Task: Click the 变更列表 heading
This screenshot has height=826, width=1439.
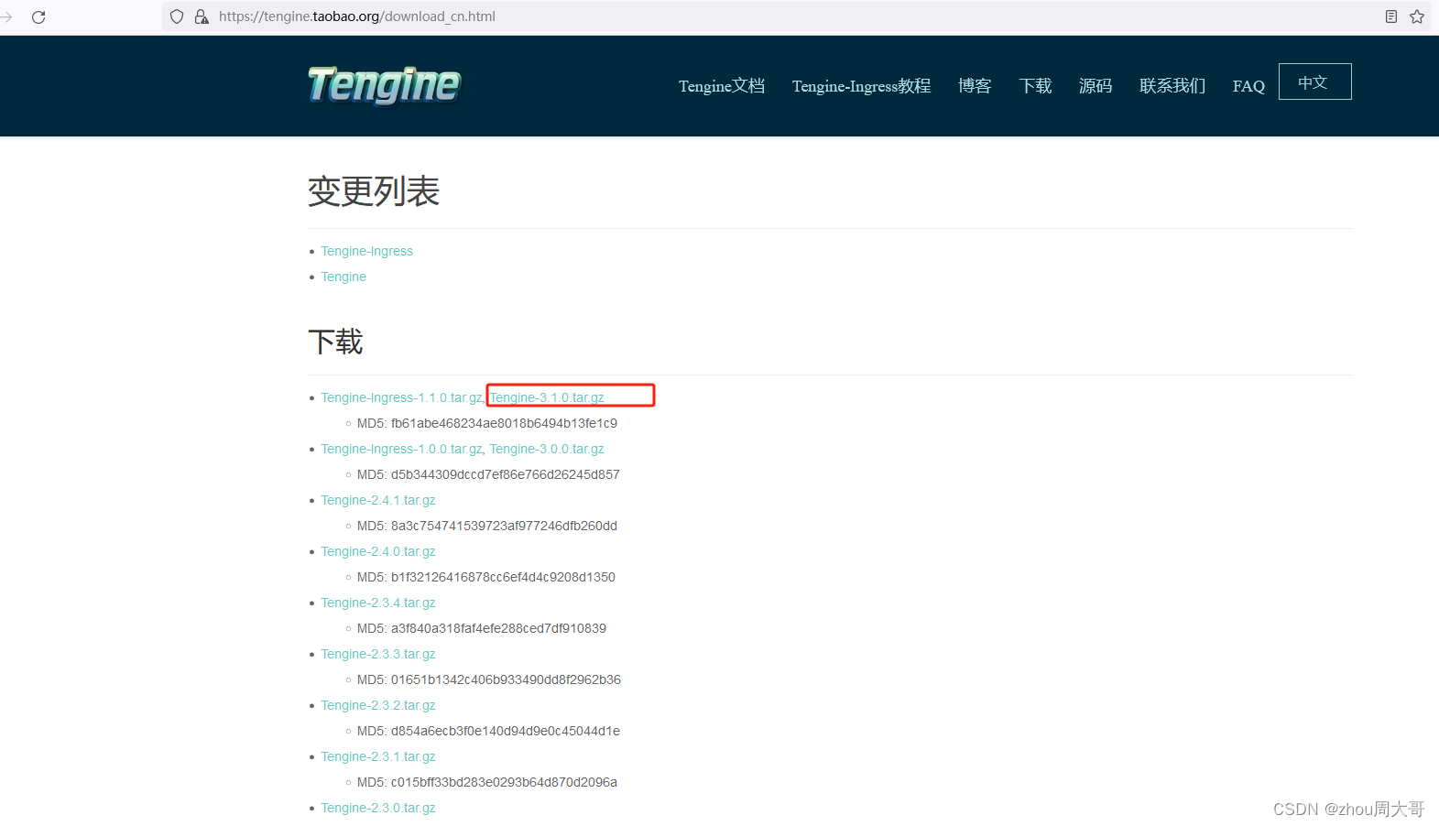Action: 374,191
